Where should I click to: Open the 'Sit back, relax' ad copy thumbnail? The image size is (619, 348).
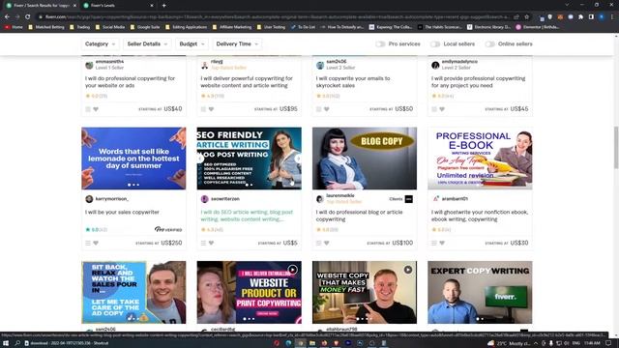[x=133, y=292]
